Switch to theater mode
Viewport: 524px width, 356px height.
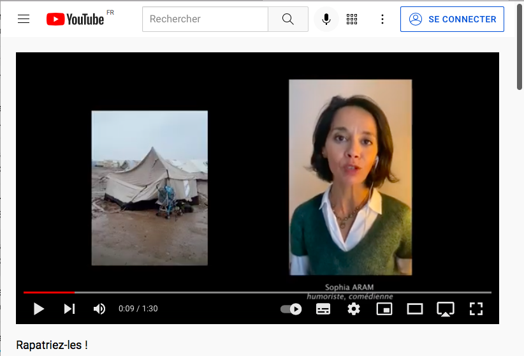(x=415, y=309)
